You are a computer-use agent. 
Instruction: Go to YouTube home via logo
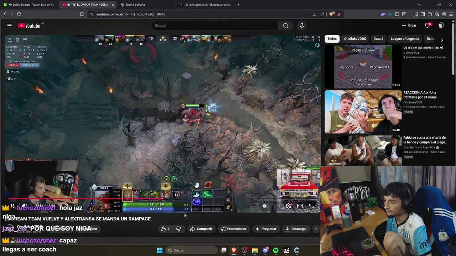point(29,26)
